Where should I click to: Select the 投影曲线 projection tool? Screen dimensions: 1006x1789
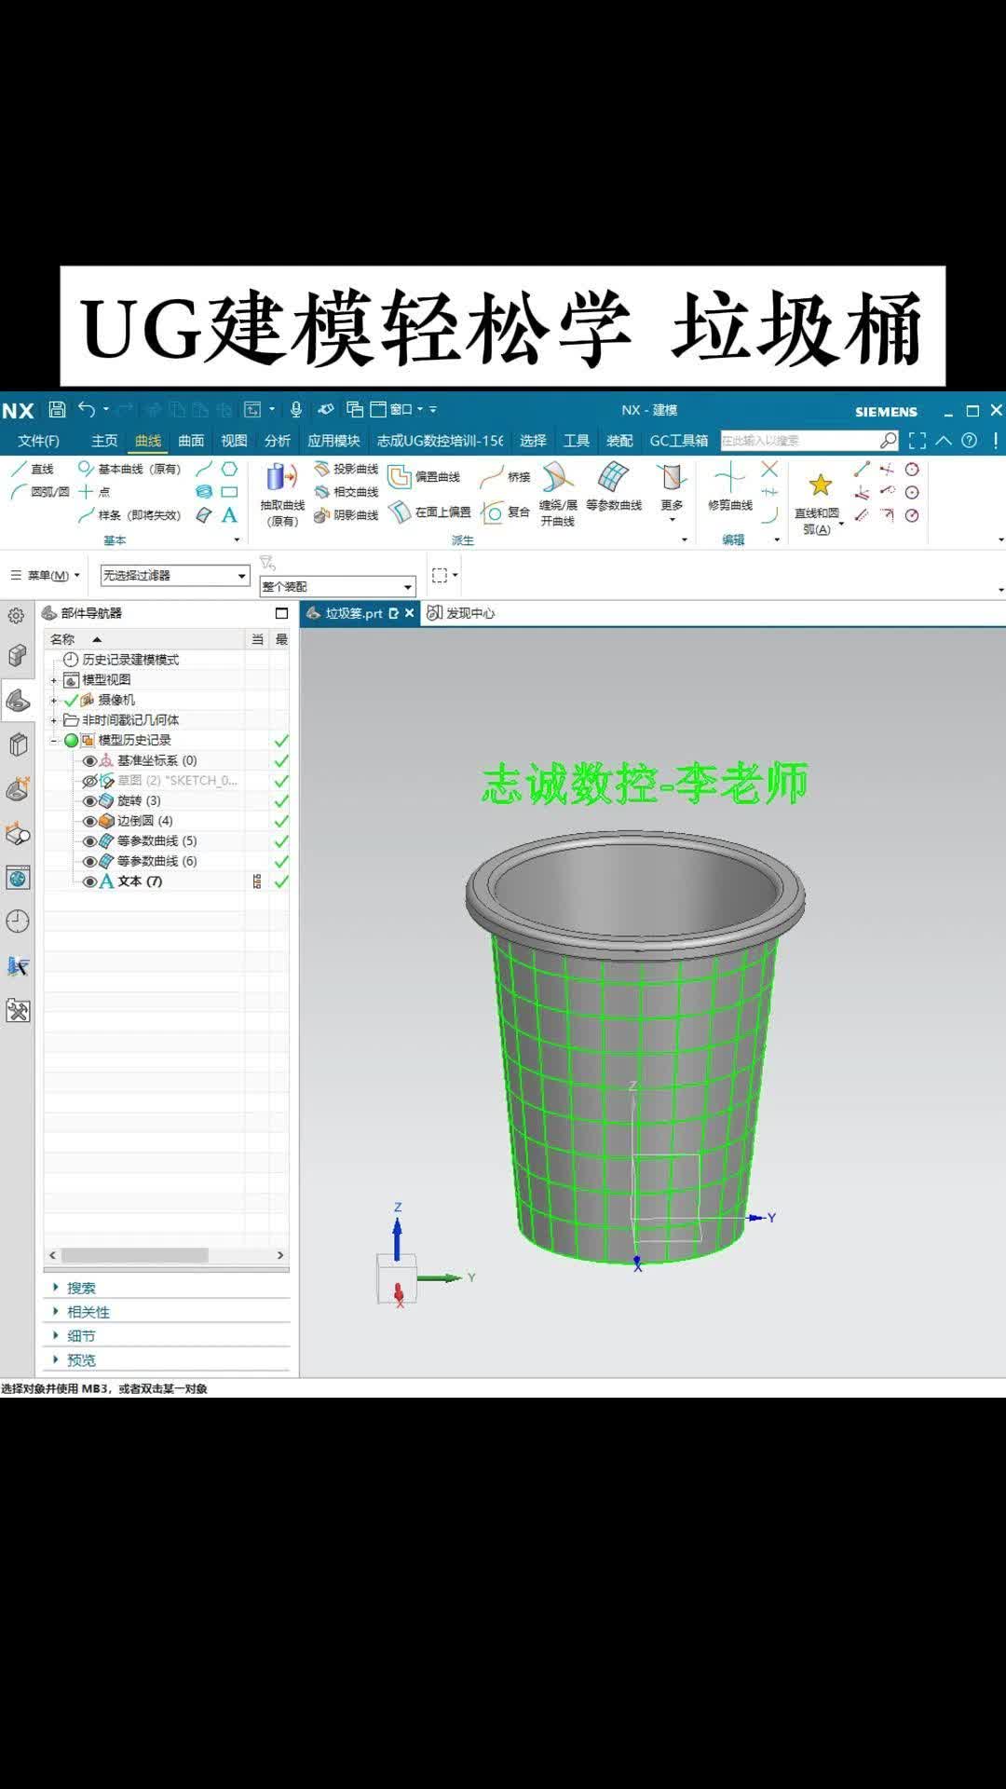click(x=347, y=469)
